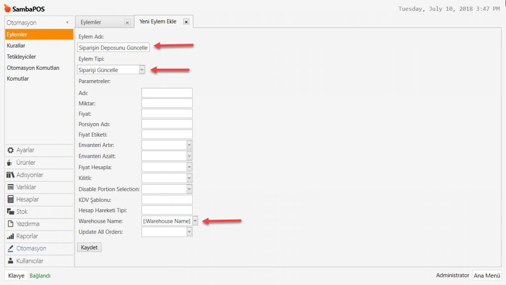Expand the Eylem Tipi dropdown

tap(142, 70)
